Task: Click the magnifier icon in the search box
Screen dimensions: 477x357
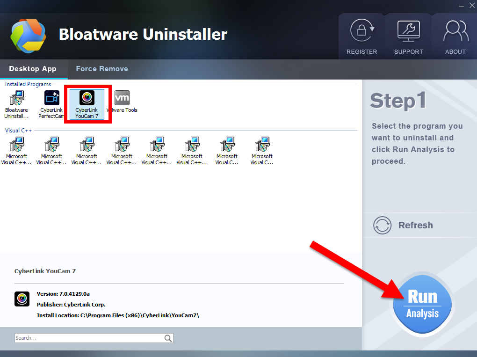Action: pos(168,338)
